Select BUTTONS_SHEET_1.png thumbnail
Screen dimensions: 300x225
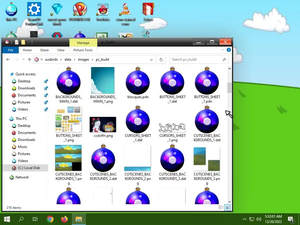click(x=69, y=120)
